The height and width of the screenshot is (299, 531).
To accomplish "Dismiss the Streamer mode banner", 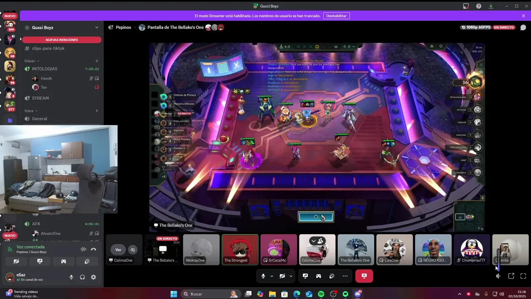I will (x=524, y=16).
